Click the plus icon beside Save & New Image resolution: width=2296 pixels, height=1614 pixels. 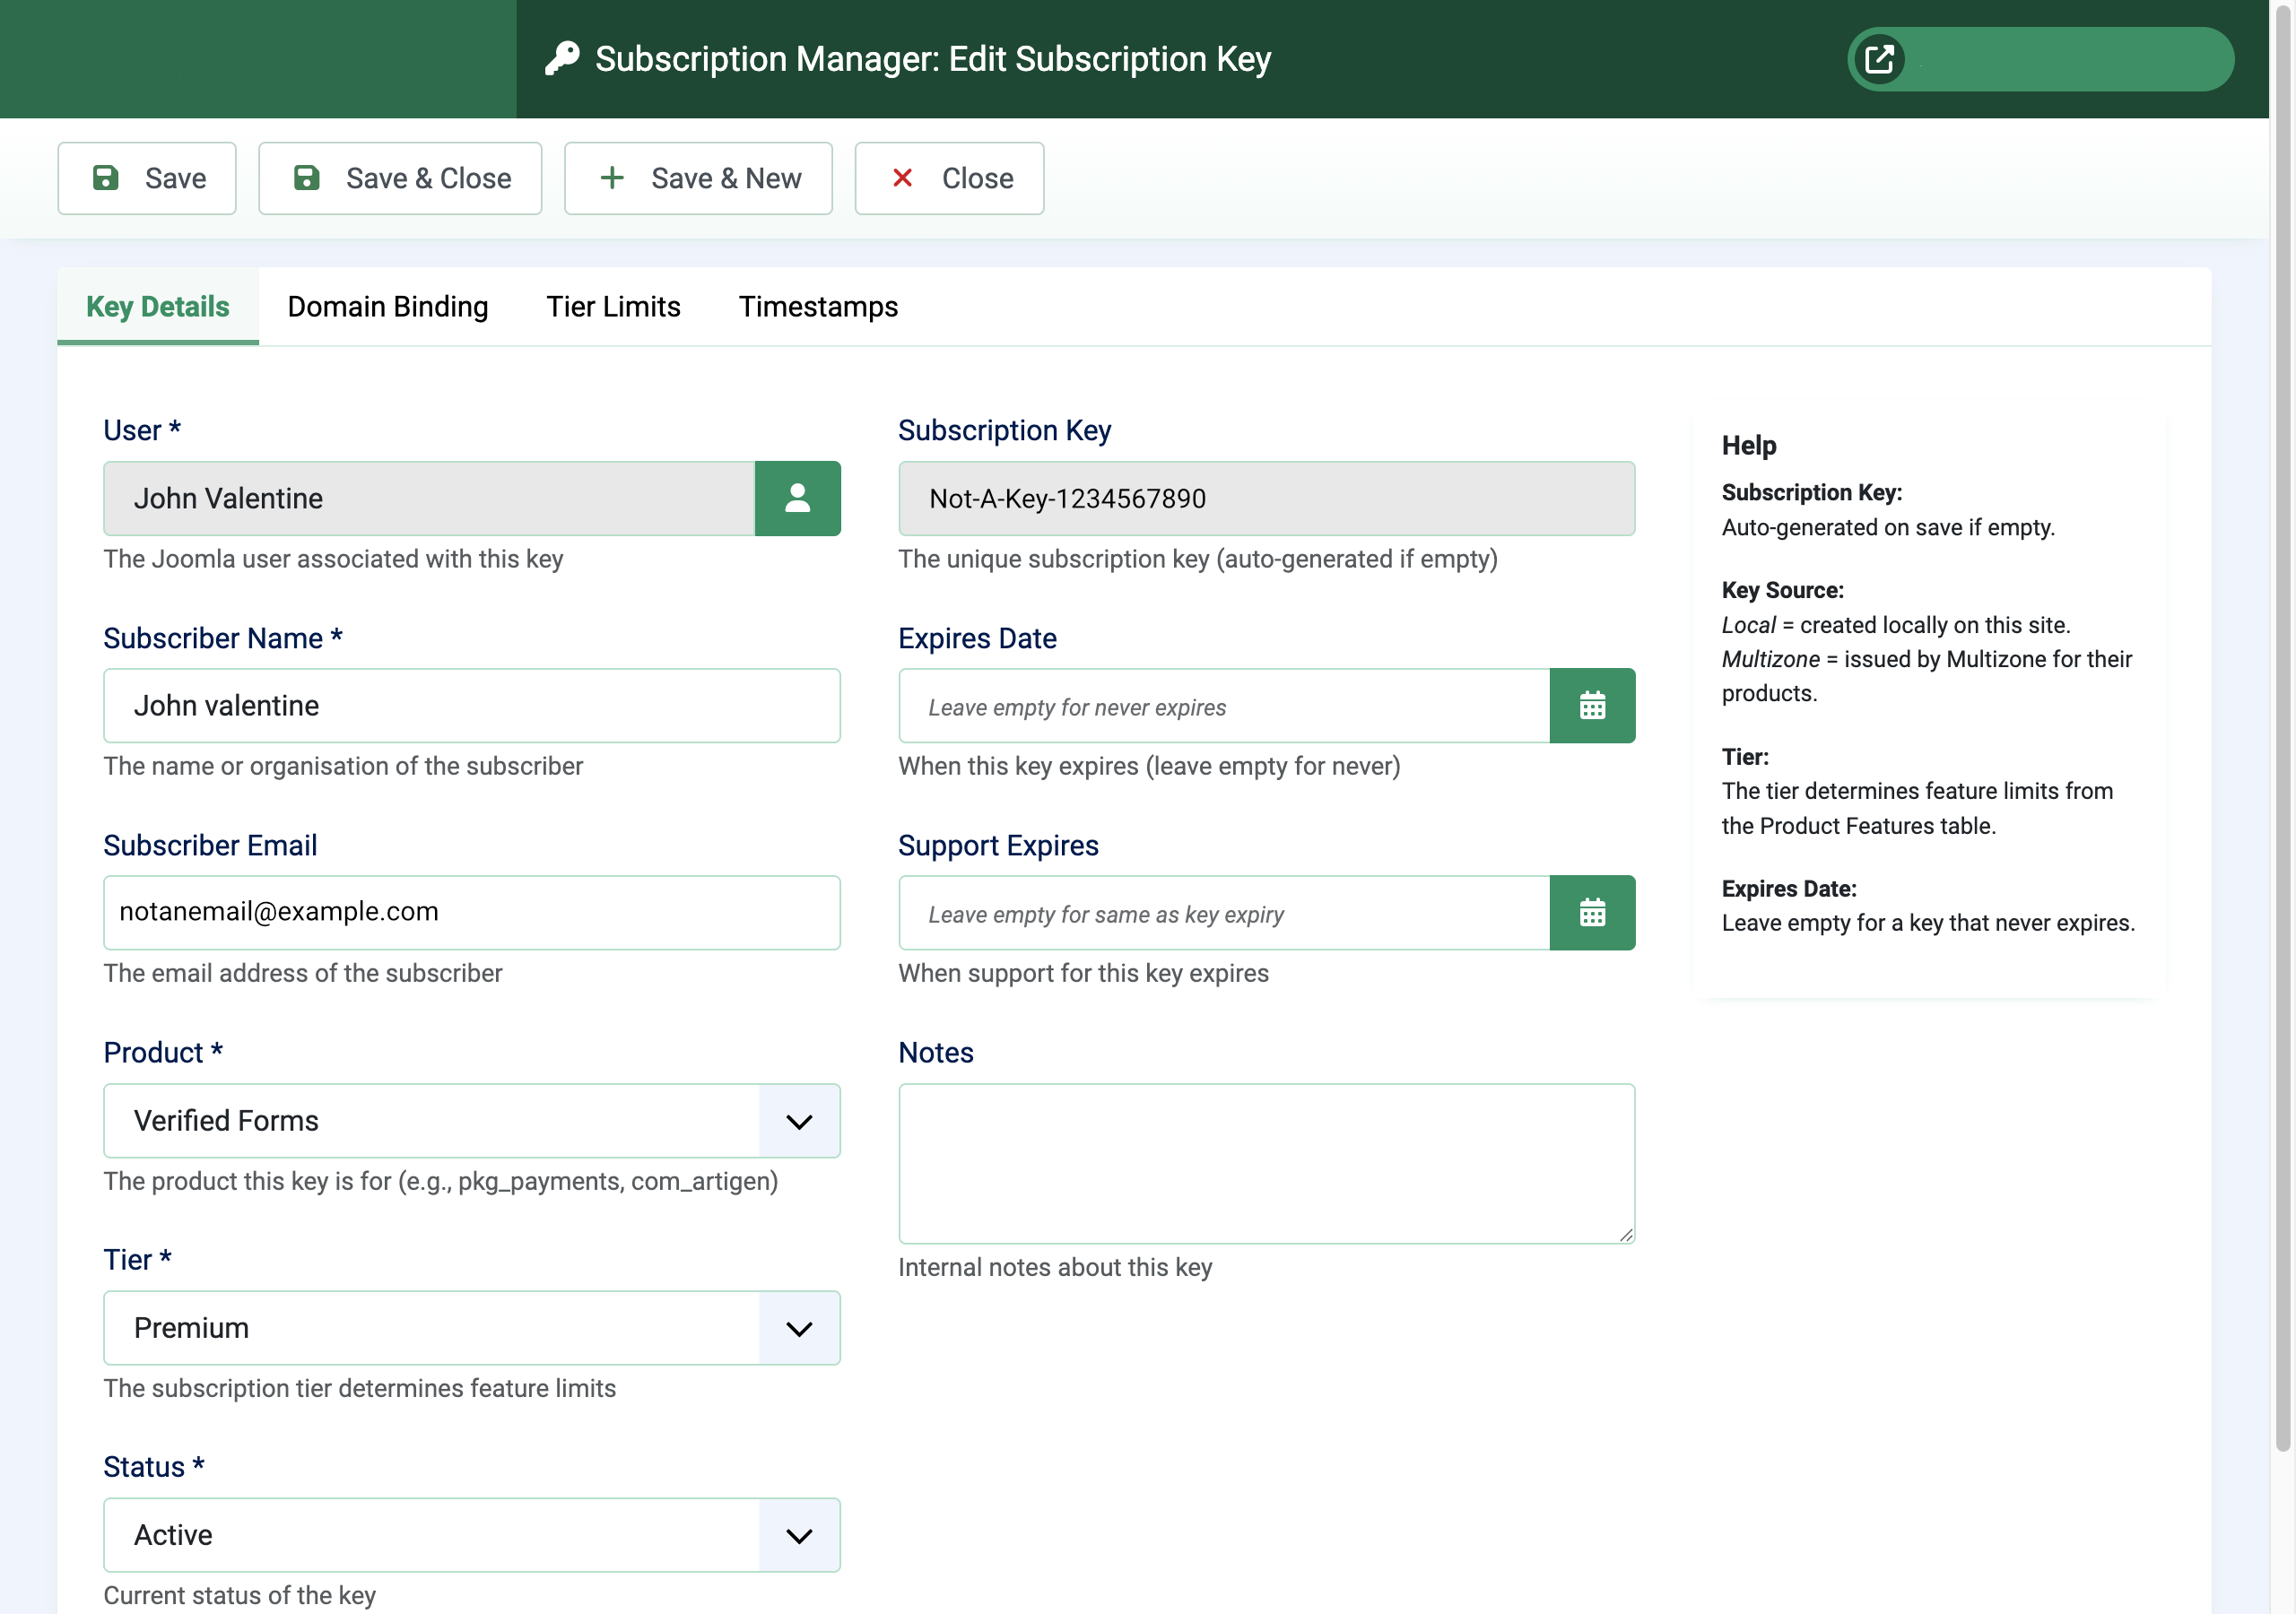coord(612,178)
